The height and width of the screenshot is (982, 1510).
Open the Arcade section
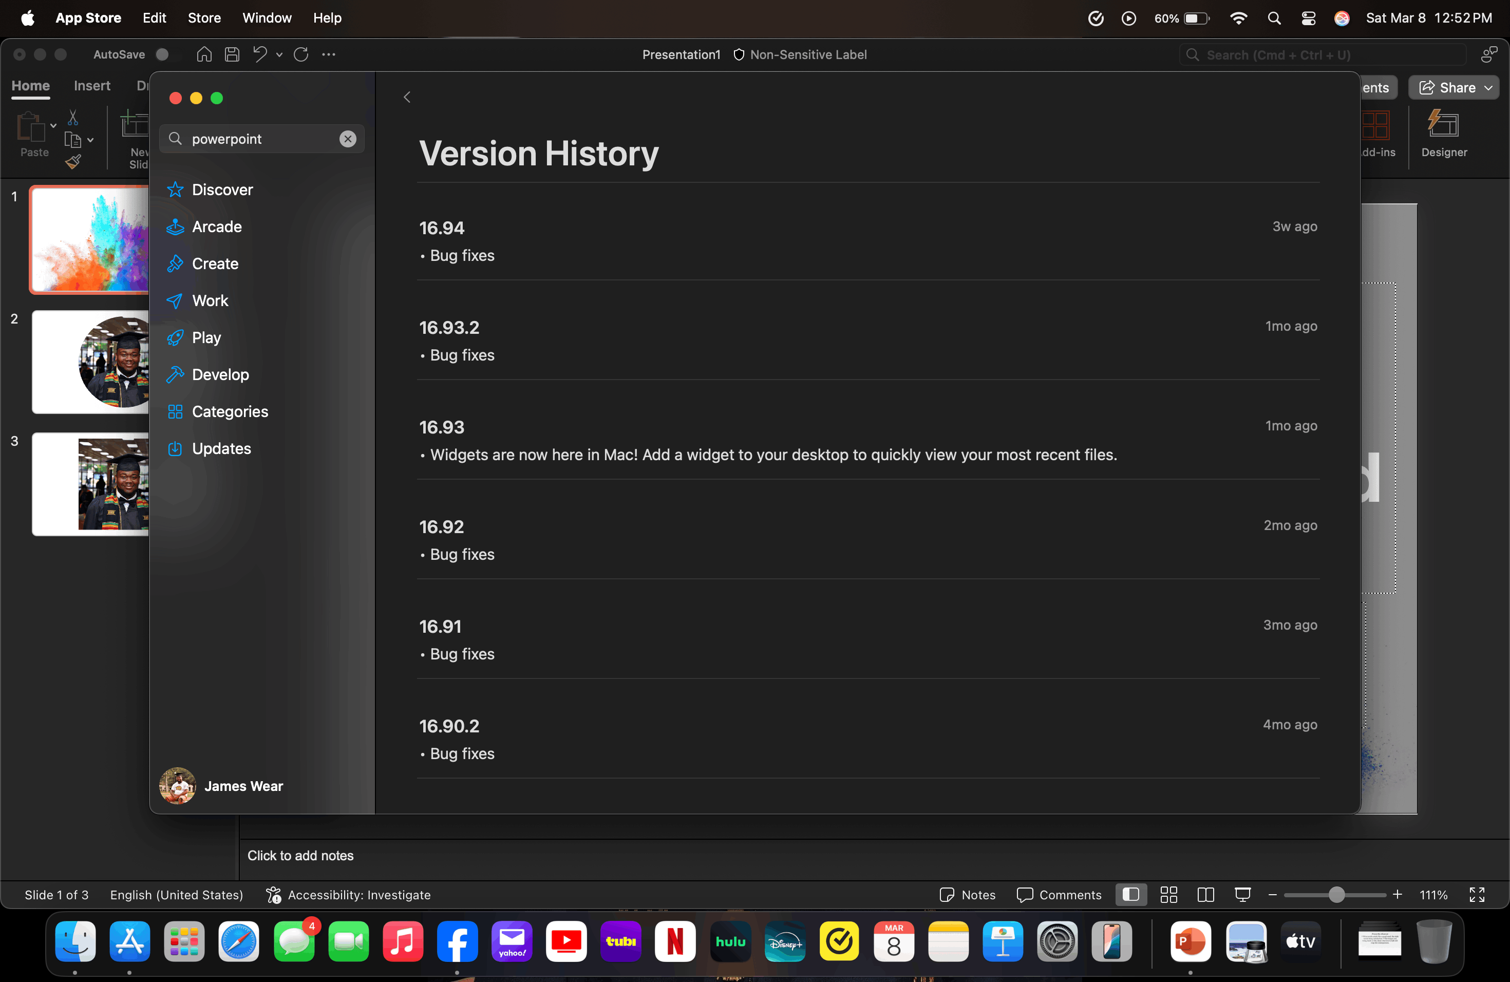tap(216, 226)
